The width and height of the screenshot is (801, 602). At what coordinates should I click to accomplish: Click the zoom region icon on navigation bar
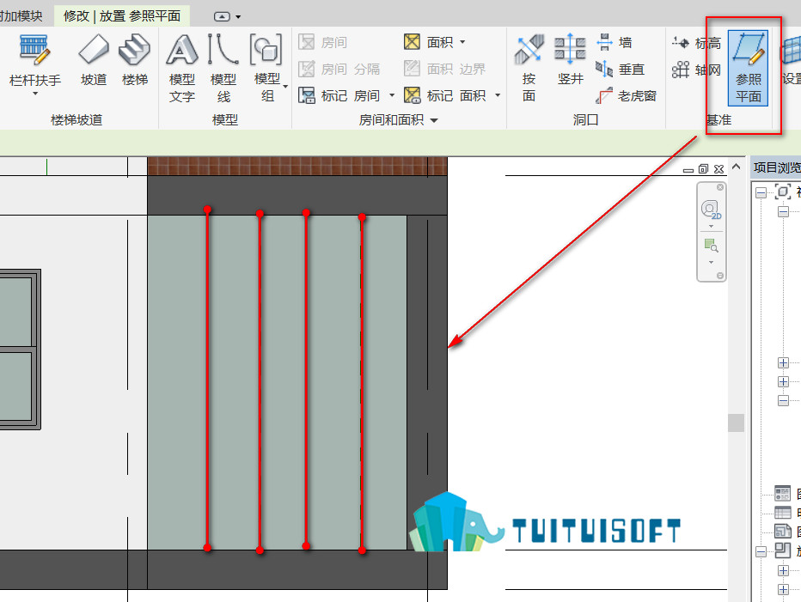pyautogui.click(x=711, y=246)
